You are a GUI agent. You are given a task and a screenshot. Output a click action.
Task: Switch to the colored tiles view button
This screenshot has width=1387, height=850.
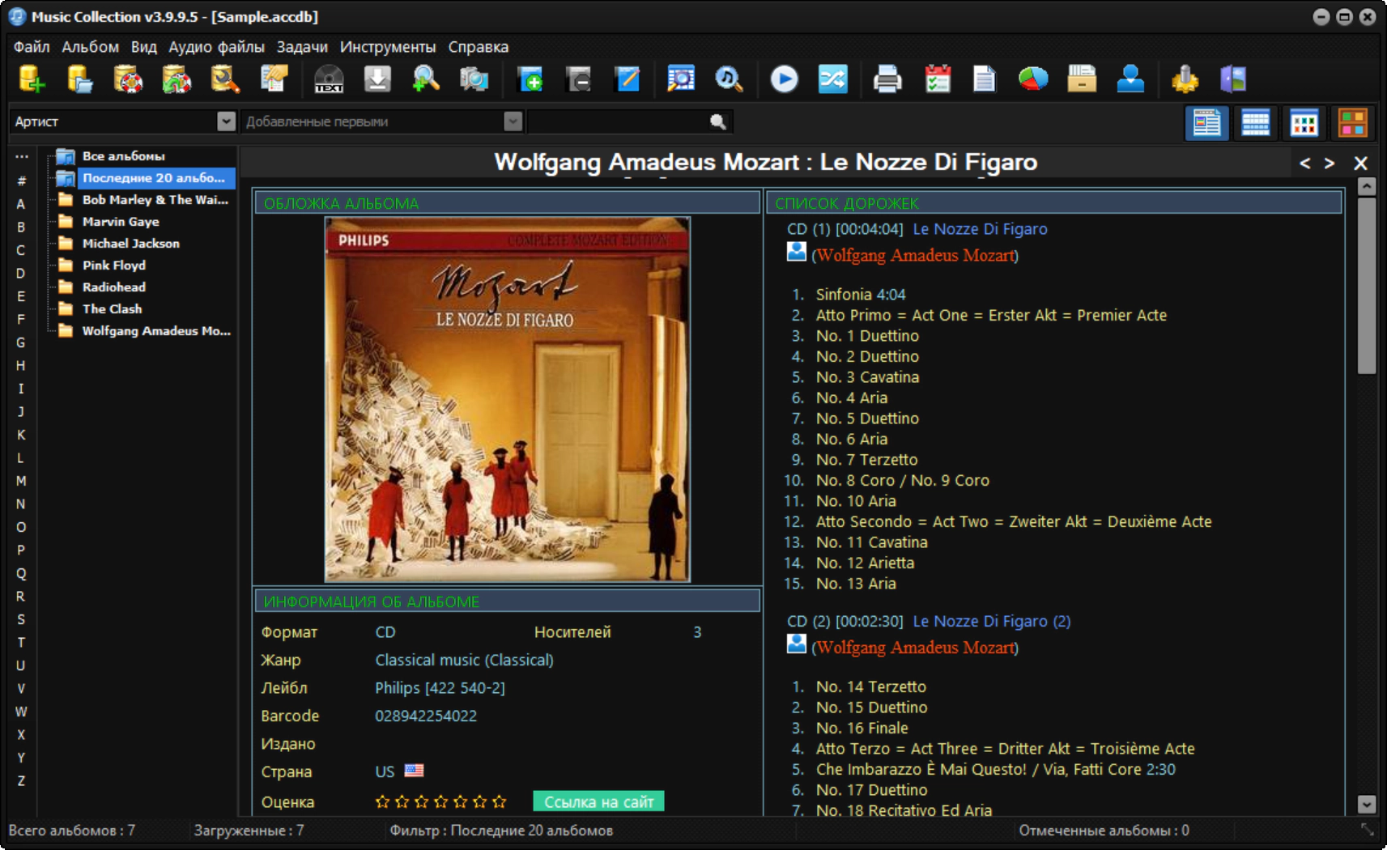[x=1352, y=123]
